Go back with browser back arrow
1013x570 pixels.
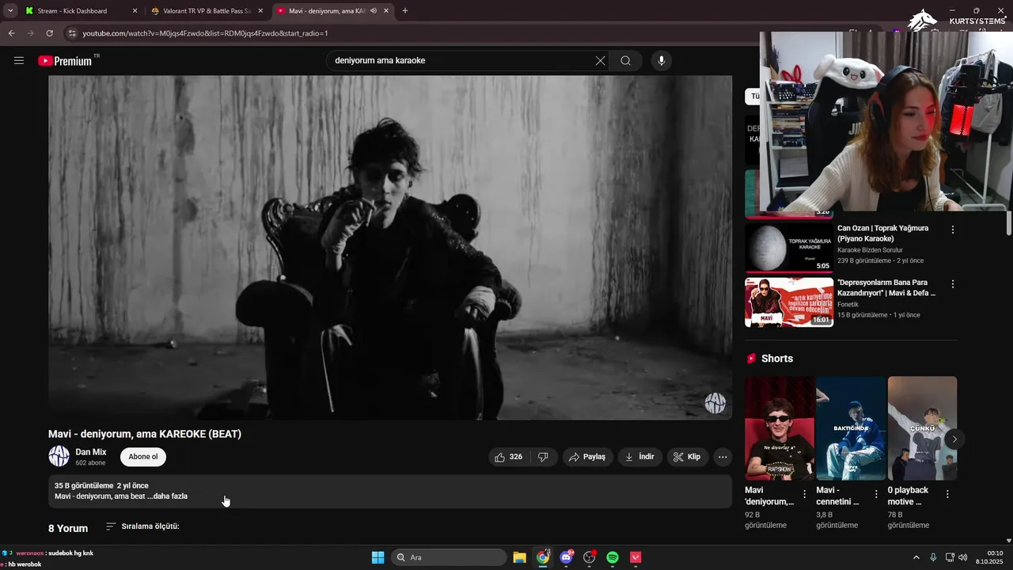[x=11, y=33]
